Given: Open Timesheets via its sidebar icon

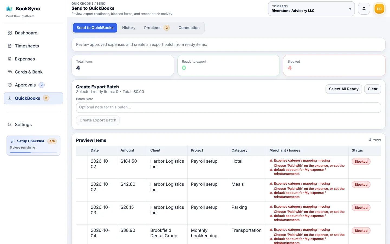Looking at the screenshot, I should click(x=10, y=46).
